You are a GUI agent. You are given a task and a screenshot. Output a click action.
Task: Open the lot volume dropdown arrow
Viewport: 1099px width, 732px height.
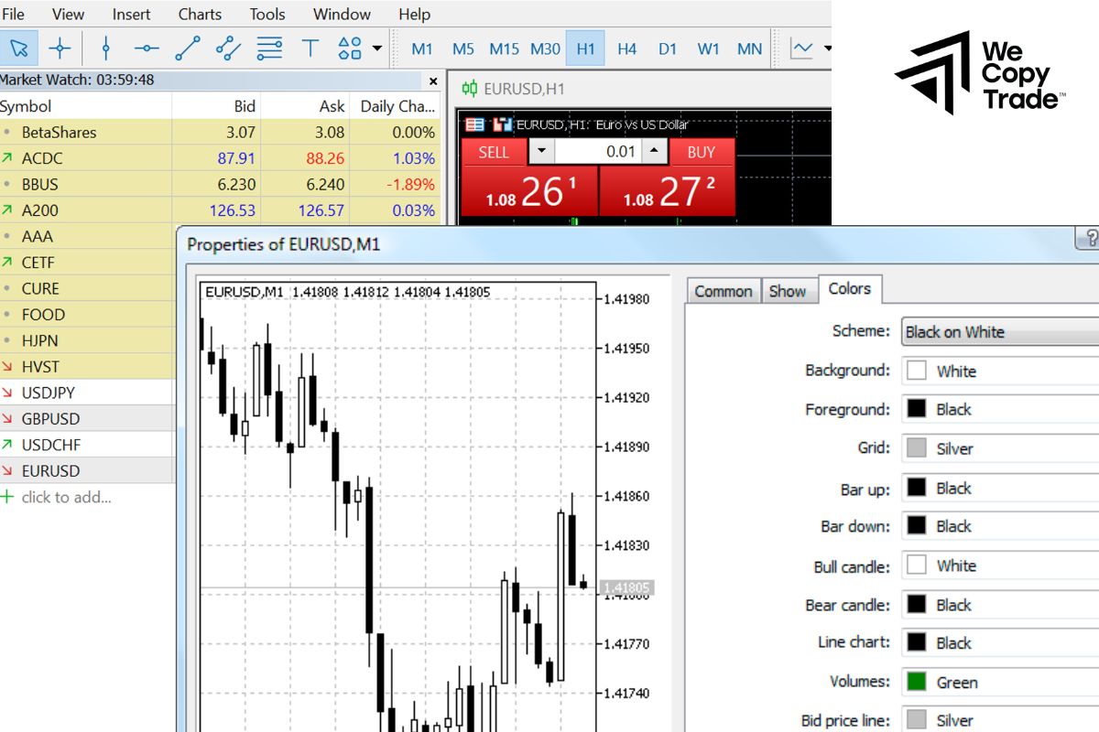pos(542,152)
